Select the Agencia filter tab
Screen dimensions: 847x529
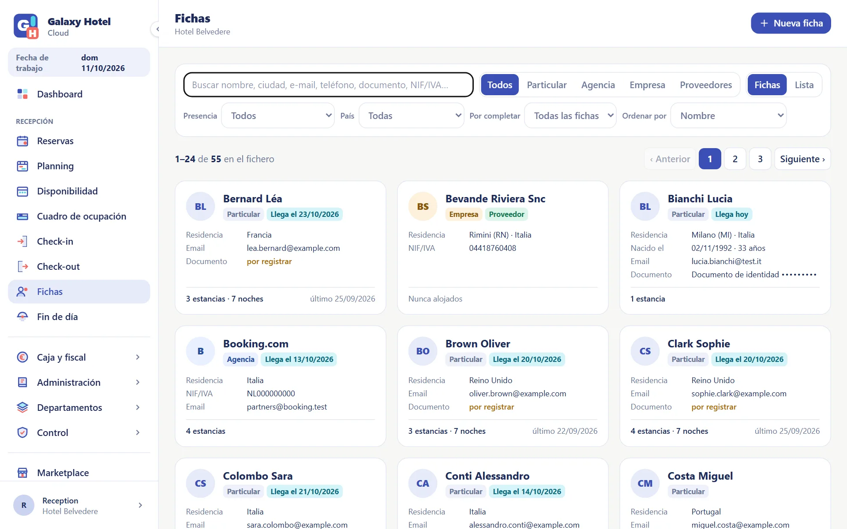point(598,85)
